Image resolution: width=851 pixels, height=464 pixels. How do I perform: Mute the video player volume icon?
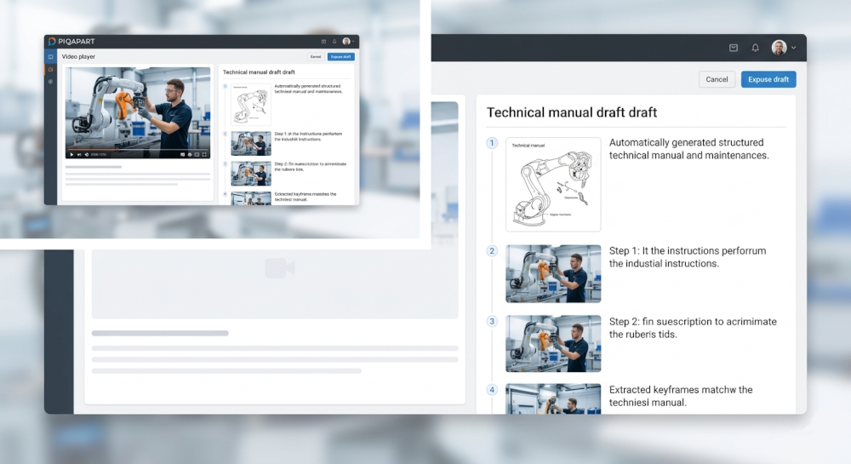(x=87, y=154)
